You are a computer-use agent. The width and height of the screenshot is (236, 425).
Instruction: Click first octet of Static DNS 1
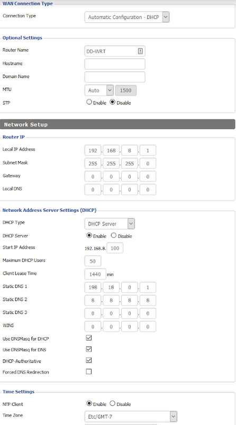pos(93,287)
